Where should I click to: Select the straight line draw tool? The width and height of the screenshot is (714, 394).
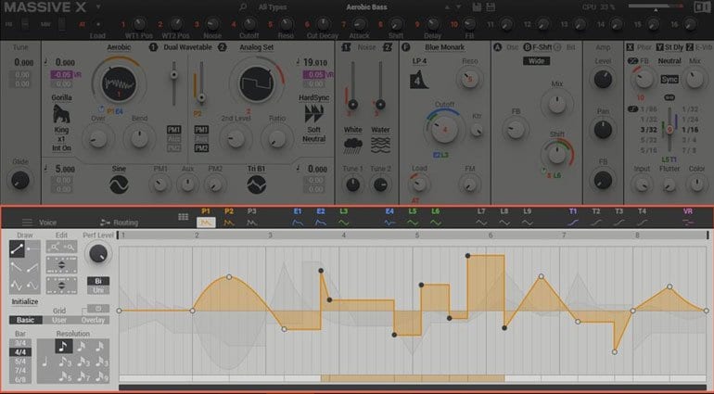point(18,249)
